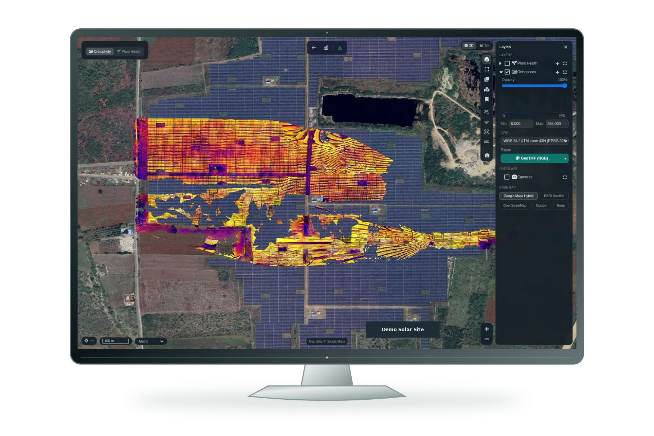Select Google Maps Hybrid basemap
Screen dimensions: 654x436
[x=518, y=196]
